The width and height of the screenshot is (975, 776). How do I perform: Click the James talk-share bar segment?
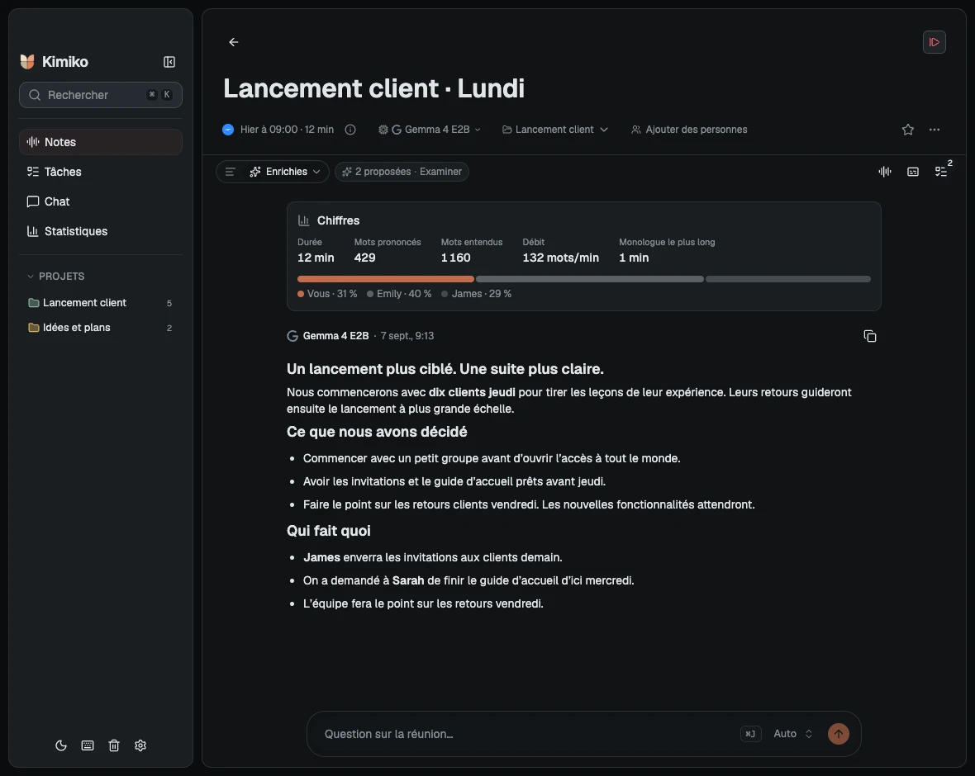(787, 279)
